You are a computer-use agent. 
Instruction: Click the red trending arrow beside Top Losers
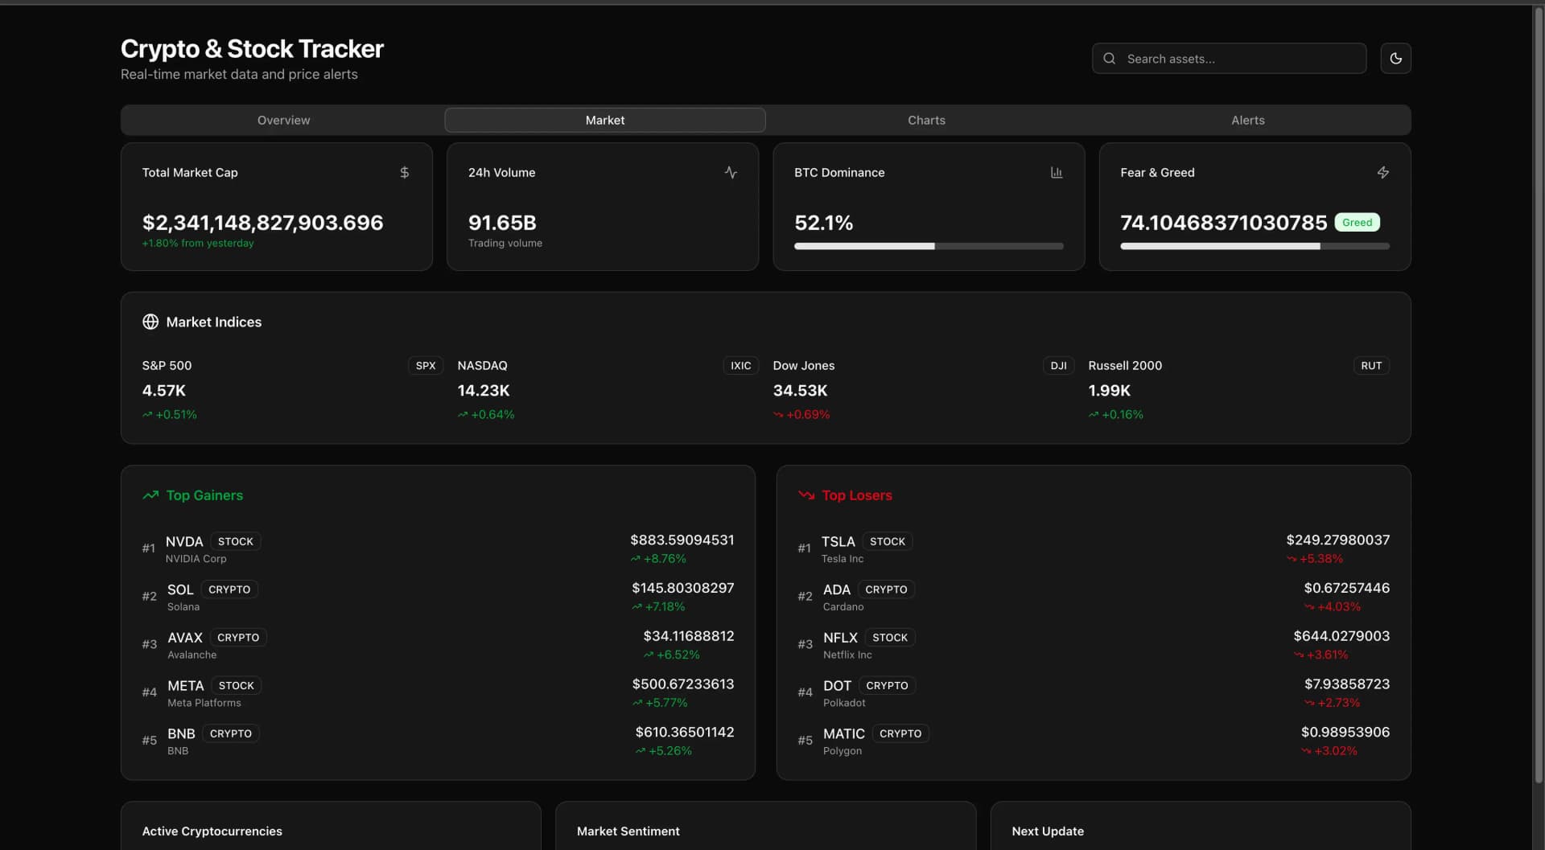(805, 495)
